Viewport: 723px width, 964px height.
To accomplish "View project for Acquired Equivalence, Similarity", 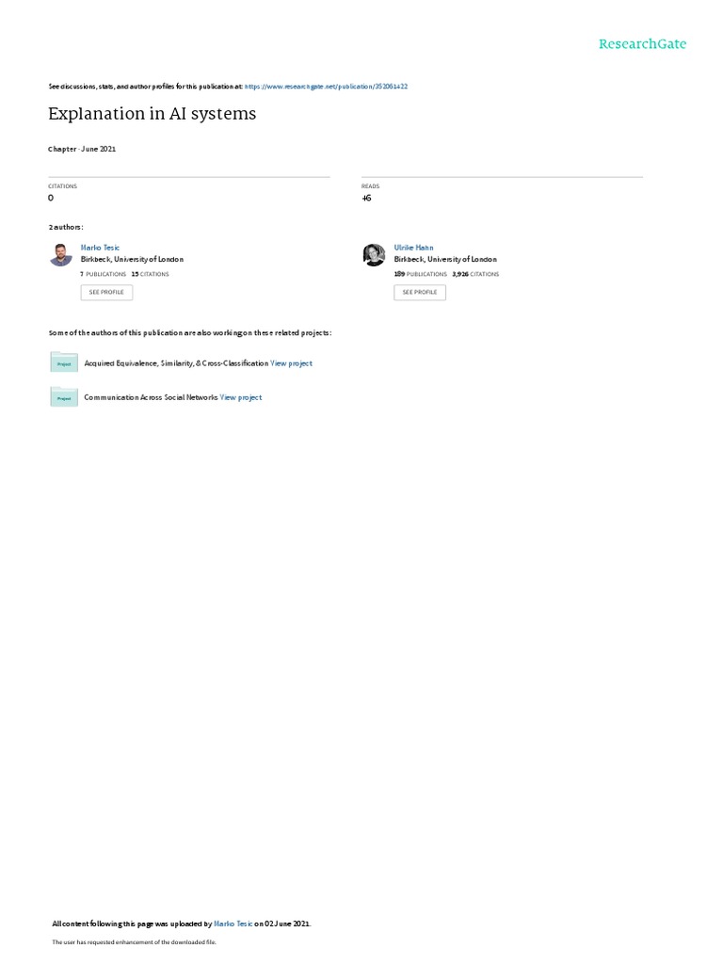I will (x=292, y=363).
